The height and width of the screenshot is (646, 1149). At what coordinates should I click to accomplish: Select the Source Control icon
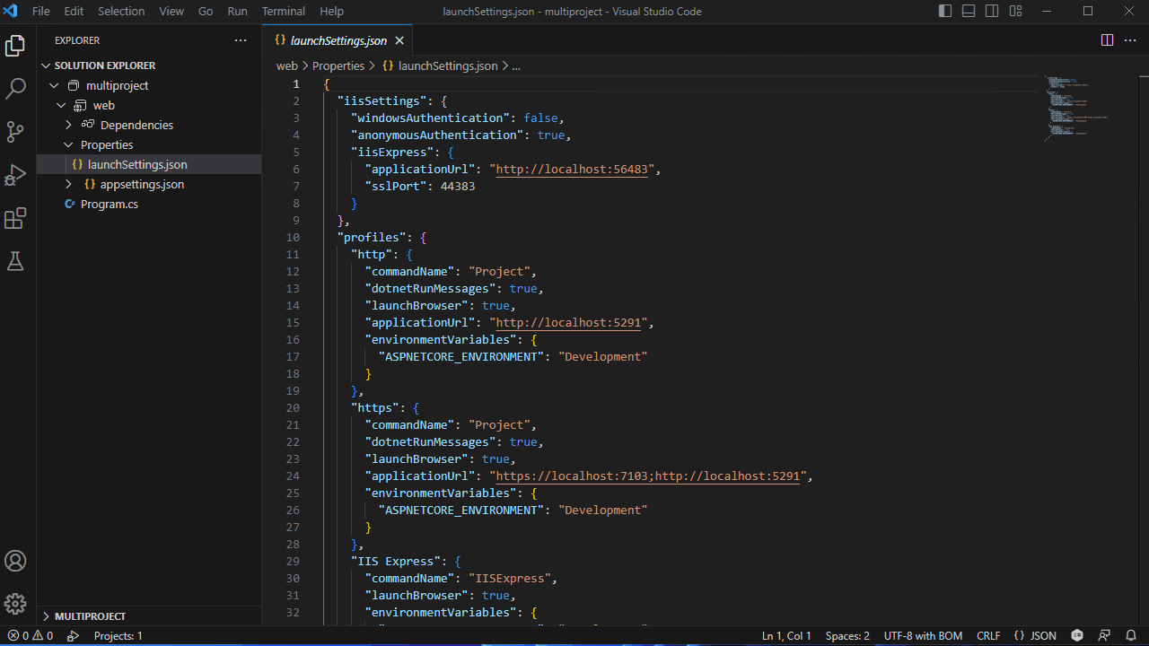(14, 132)
